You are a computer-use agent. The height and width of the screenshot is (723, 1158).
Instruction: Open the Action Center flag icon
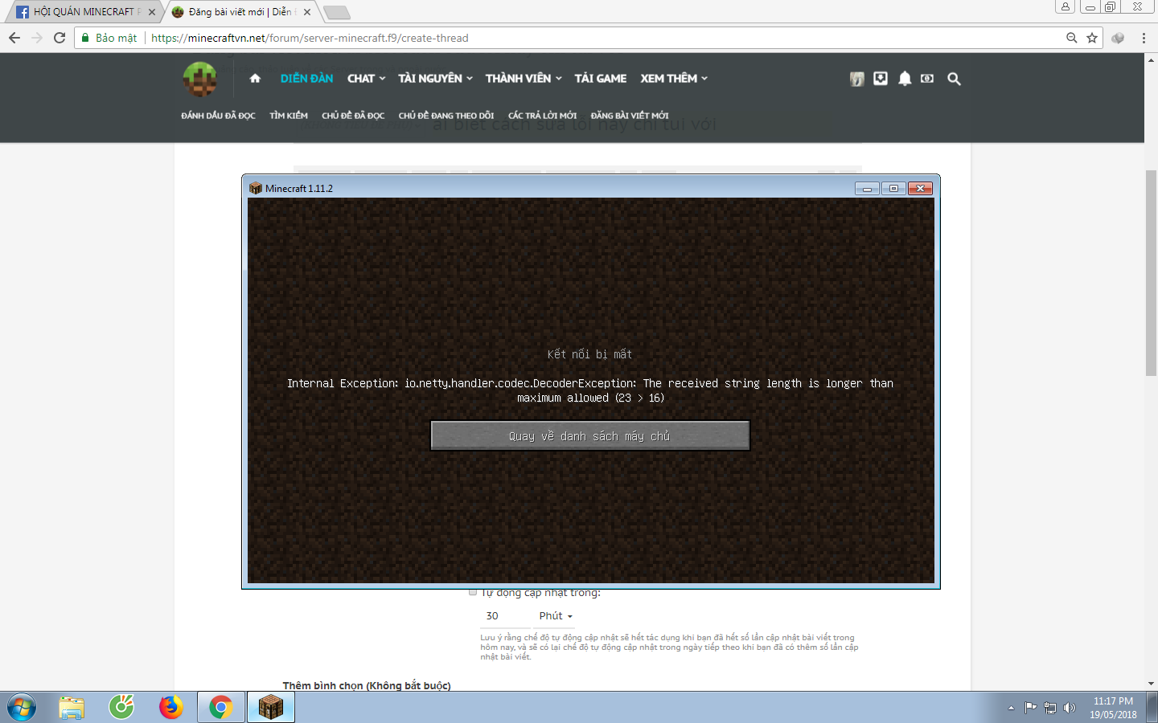click(1030, 708)
